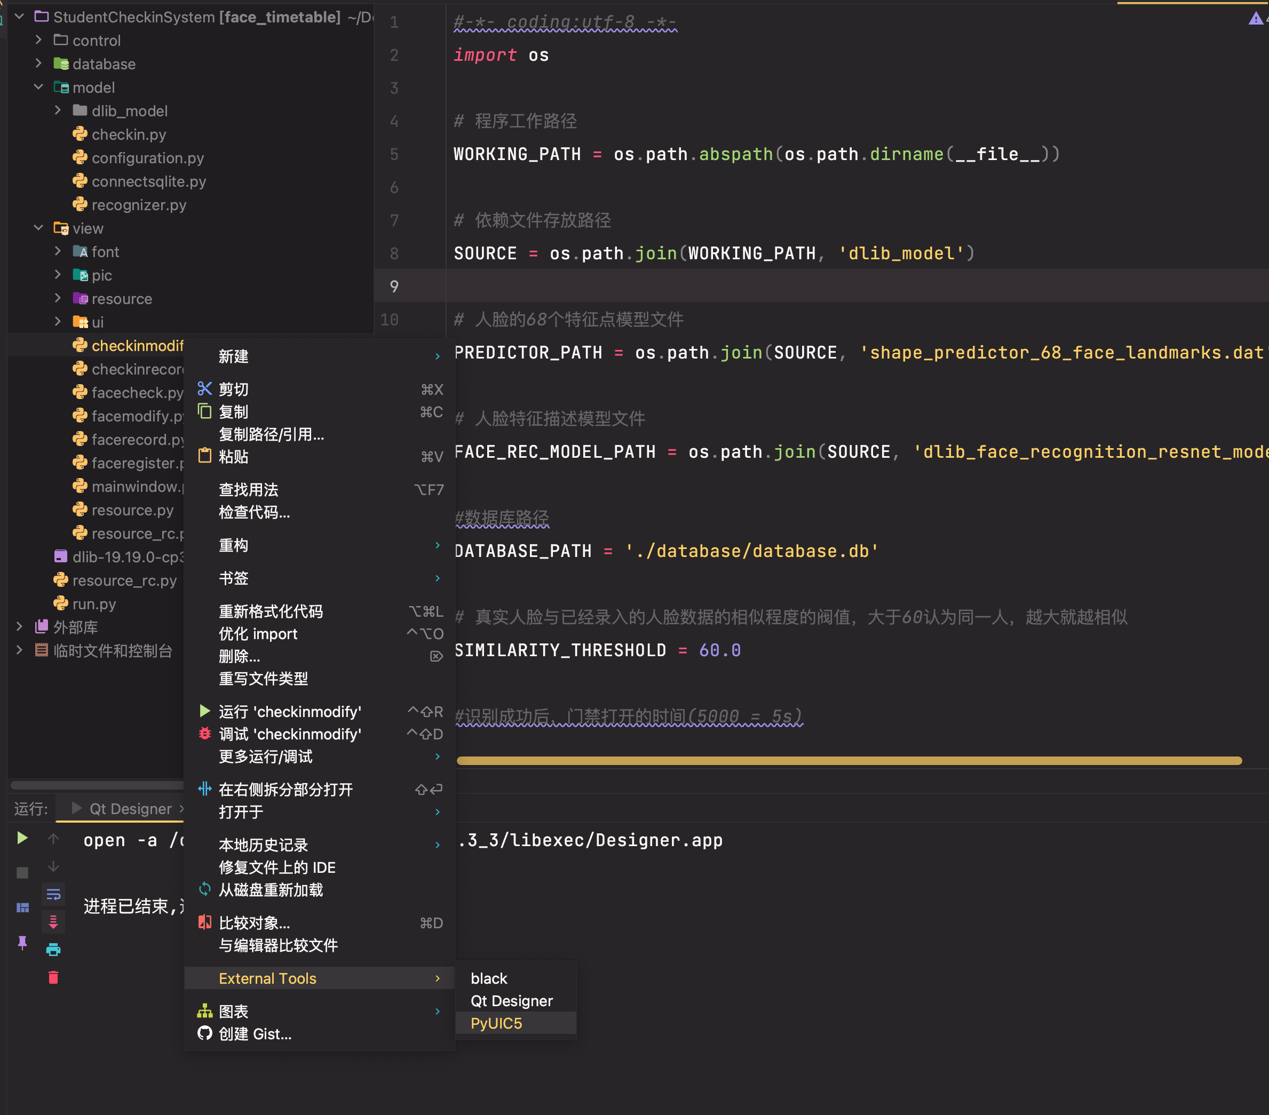Image resolution: width=1269 pixels, height=1115 pixels.
Task: Click line number 9 in gutter
Action: point(394,286)
